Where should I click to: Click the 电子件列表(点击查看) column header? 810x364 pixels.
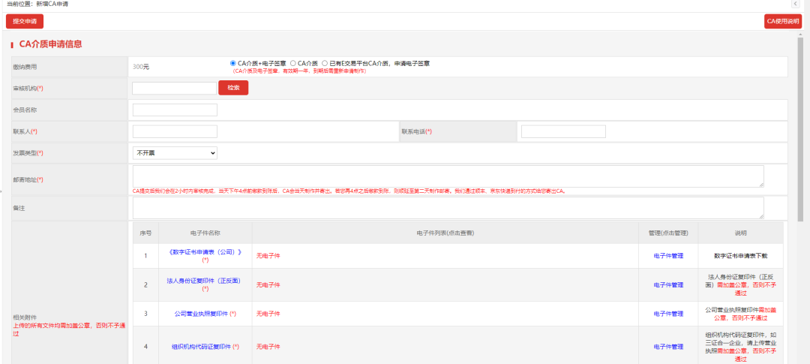coord(445,233)
